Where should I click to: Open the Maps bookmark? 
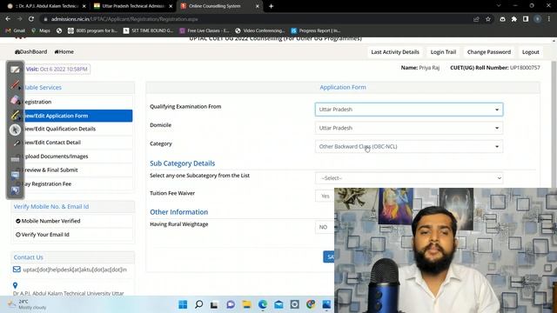41,31
